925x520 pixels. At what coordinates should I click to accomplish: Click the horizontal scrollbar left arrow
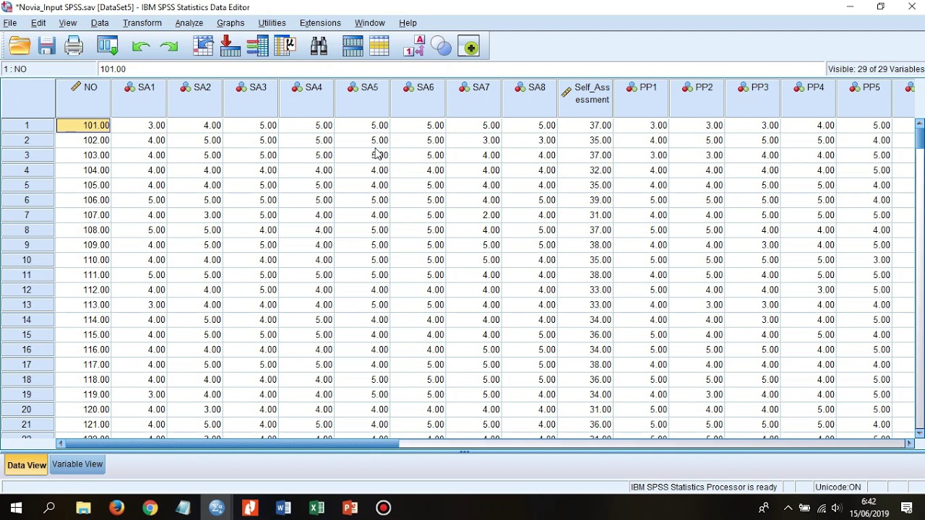[61, 443]
